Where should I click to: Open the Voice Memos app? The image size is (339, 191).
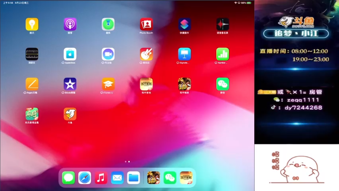[222, 24]
